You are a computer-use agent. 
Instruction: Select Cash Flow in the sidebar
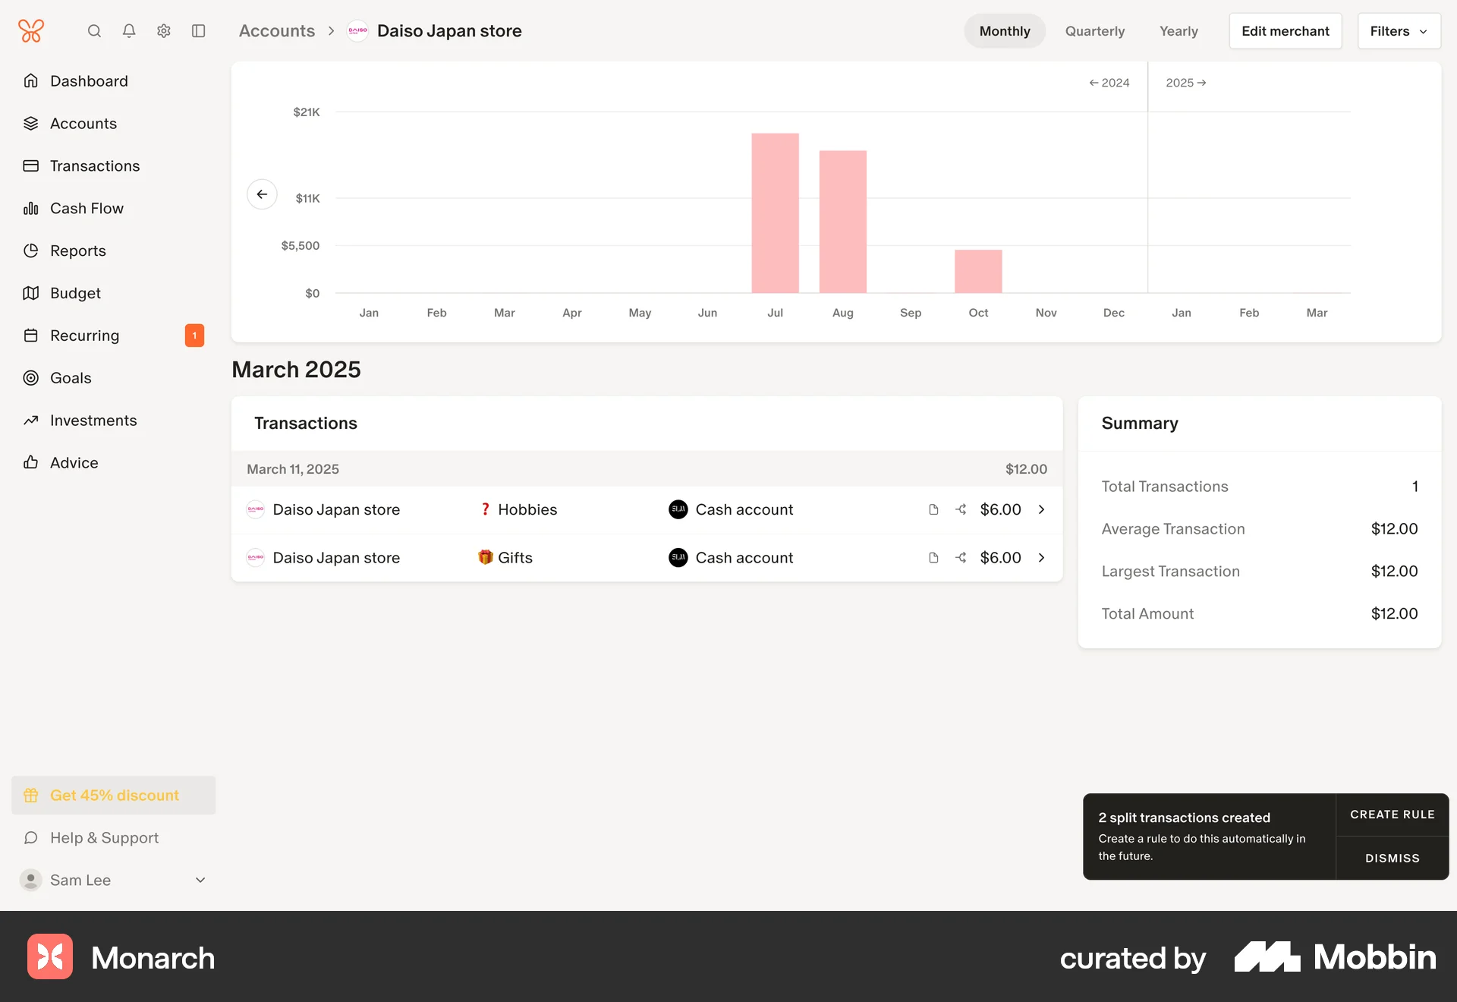click(x=86, y=208)
